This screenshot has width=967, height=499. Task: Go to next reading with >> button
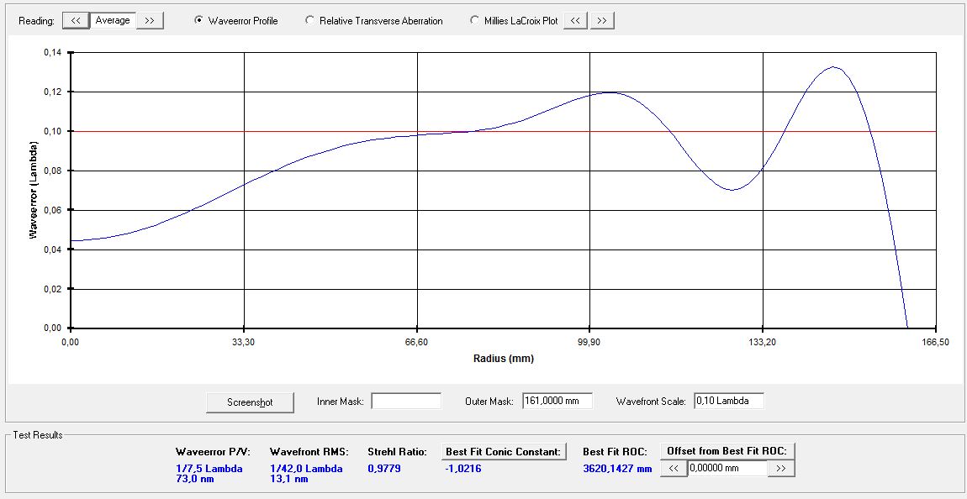pyautogui.click(x=149, y=20)
